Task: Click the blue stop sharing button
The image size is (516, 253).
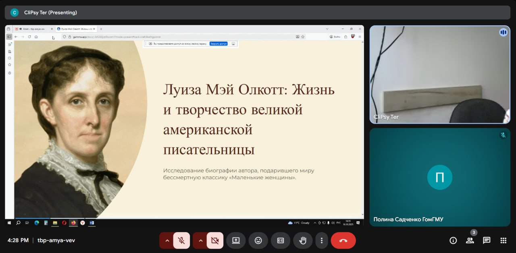Action: [218, 44]
